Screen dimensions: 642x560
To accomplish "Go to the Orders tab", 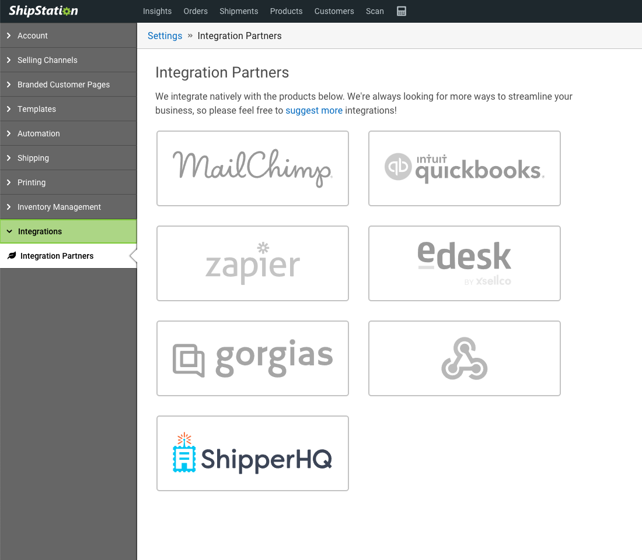I will 196,11.
